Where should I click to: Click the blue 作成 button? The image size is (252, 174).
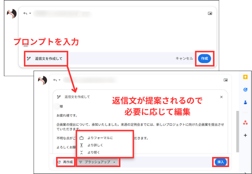point(204,59)
